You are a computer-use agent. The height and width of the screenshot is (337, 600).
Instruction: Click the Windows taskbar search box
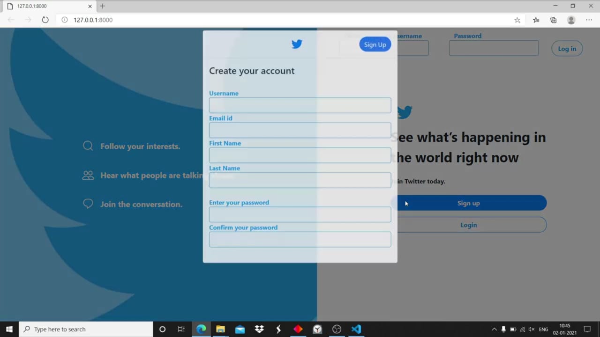click(x=86, y=329)
